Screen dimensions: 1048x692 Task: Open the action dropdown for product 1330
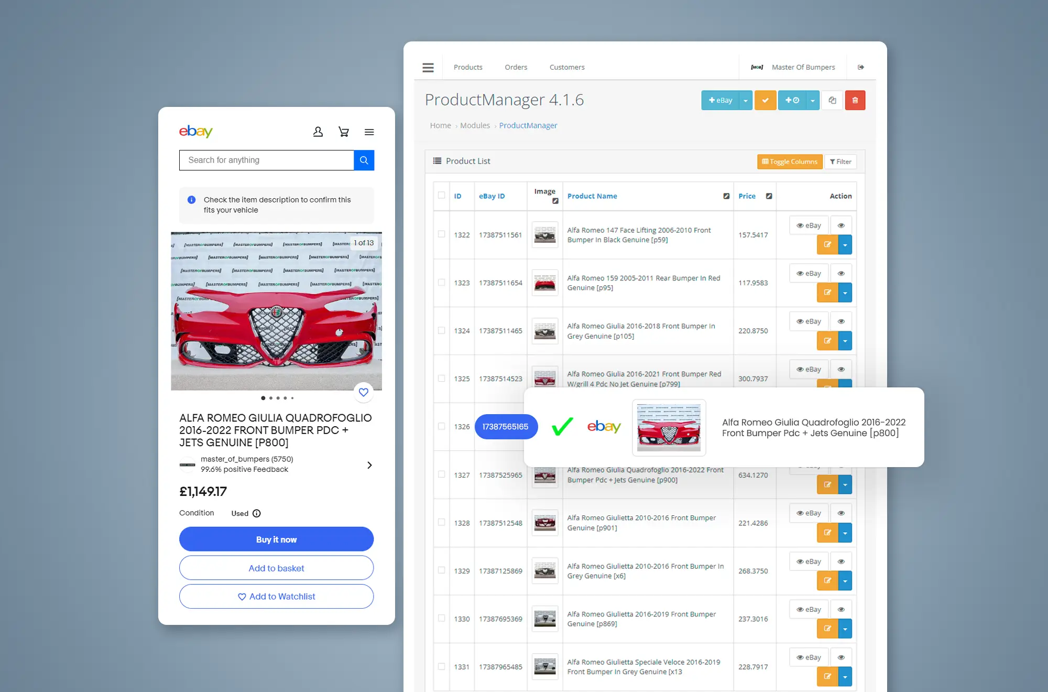click(845, 629)
